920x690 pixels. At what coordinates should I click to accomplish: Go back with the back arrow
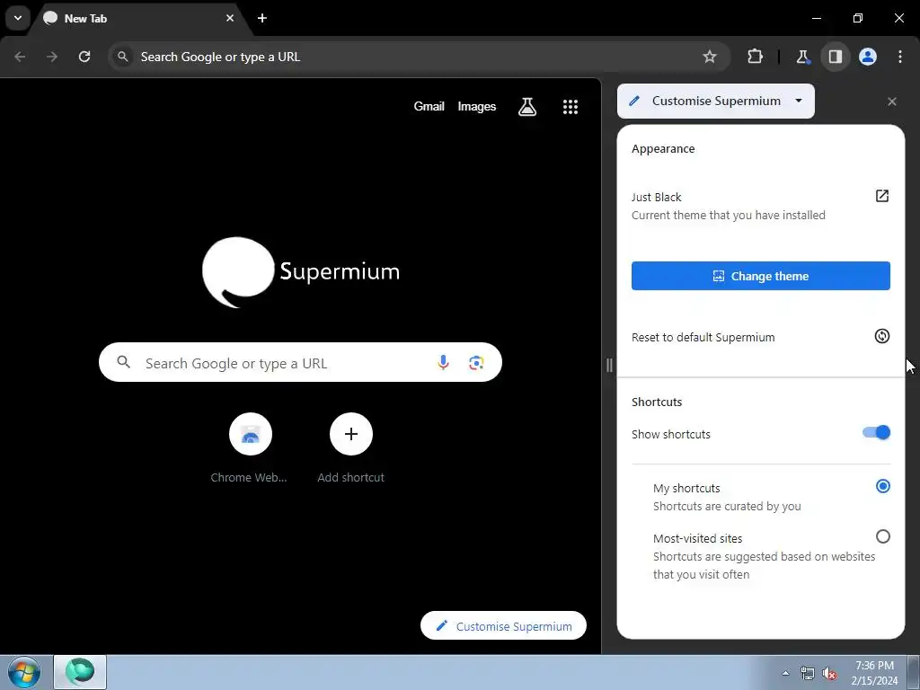20,57
